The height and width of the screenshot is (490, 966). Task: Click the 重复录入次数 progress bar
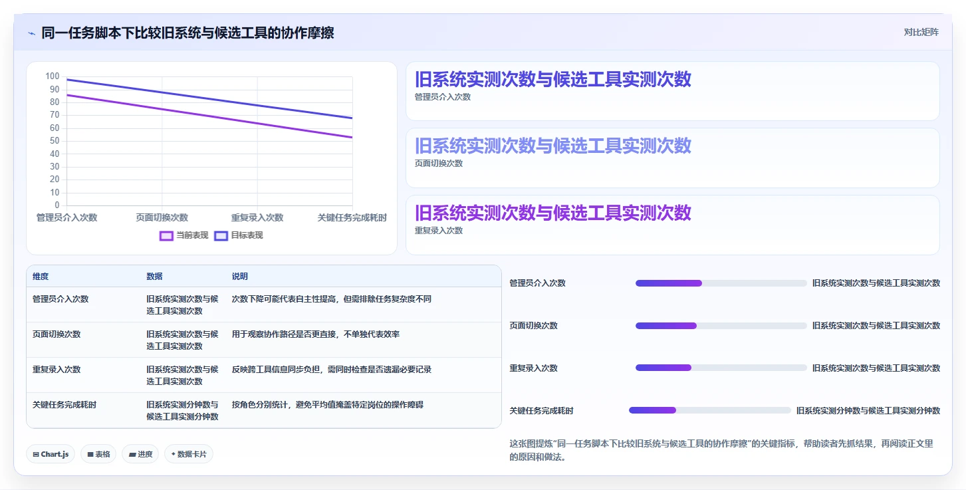[x=721, y=368]
